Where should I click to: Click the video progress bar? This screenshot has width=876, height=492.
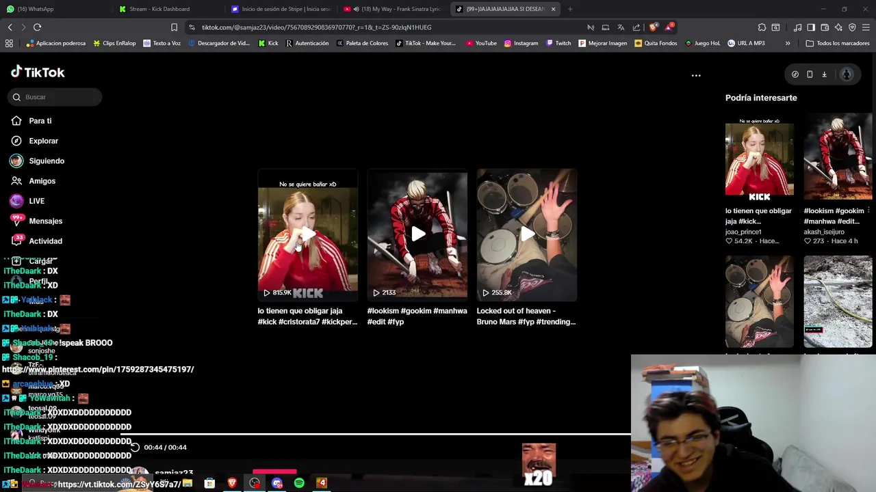click(x=375, y=435)
